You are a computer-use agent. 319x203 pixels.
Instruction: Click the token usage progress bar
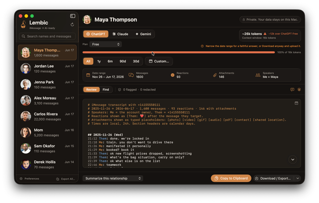click(x=178, y=52)
